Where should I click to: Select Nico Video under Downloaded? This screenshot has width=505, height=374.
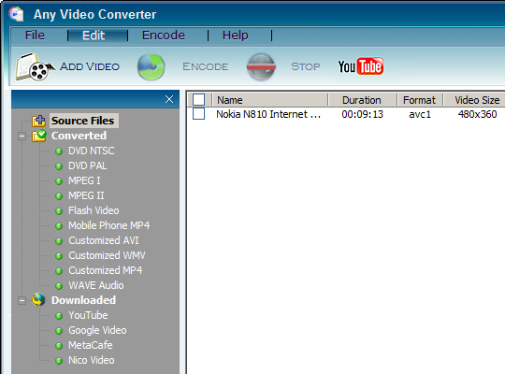(x=92, y=360)
